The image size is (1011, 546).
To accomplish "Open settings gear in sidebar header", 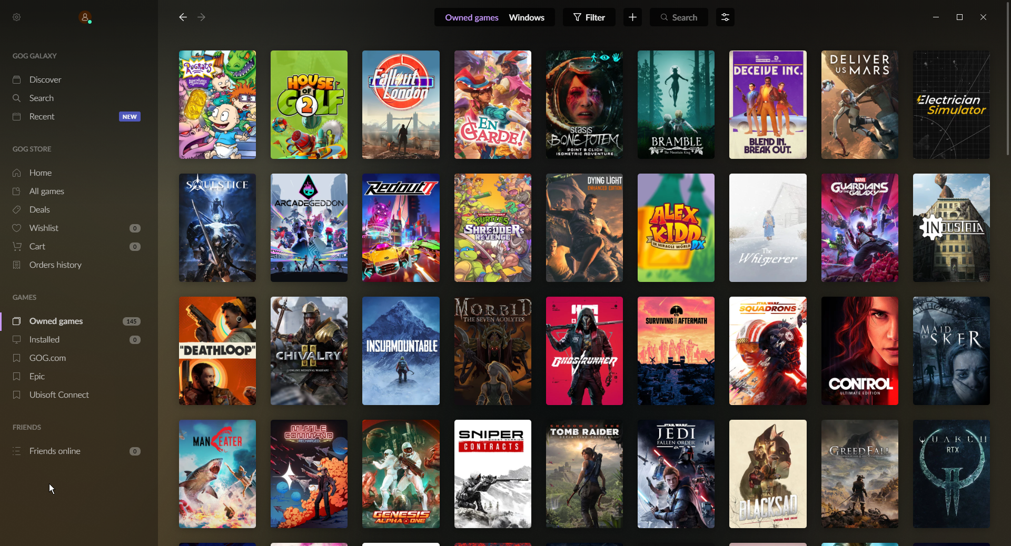I will pos(17,17).
